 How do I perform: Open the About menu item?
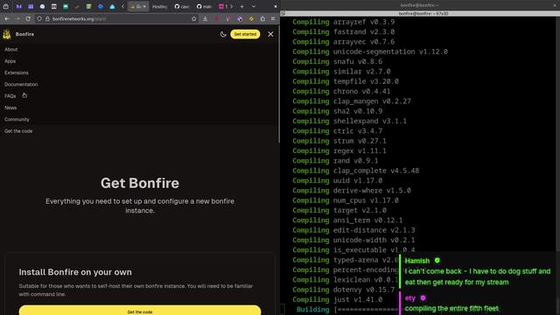point(11,49)
